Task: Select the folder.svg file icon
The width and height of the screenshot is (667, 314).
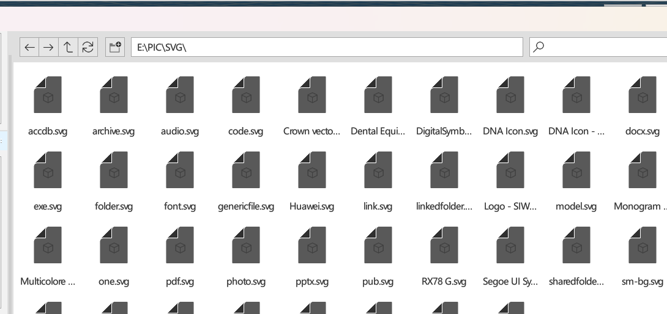Action: click(x=114, y=170)
